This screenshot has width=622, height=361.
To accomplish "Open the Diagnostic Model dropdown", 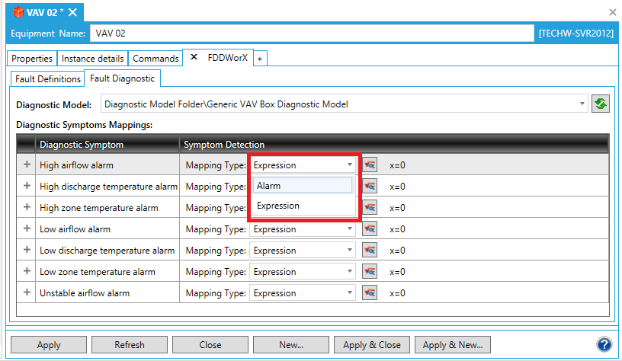I will [582, 104].
